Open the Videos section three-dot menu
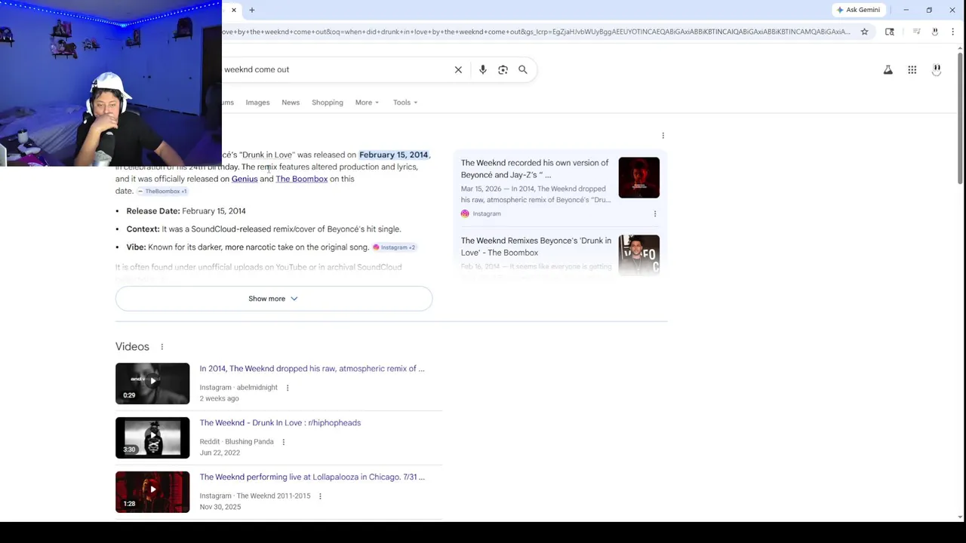Viewport: 966px width, 543px height. pyautogui.click(x=162, y=347)
